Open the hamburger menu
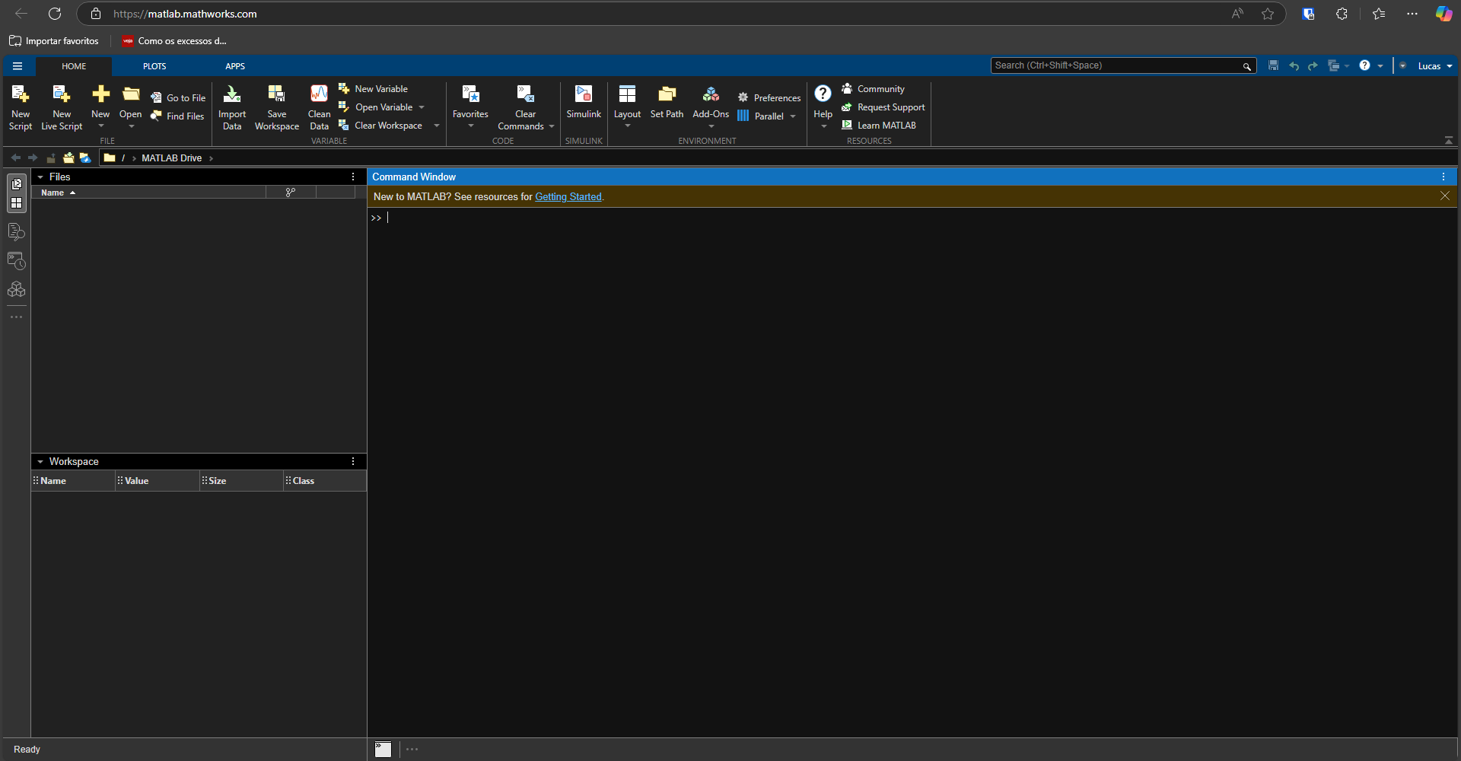 pyautogui.click(x=18, y=66)
